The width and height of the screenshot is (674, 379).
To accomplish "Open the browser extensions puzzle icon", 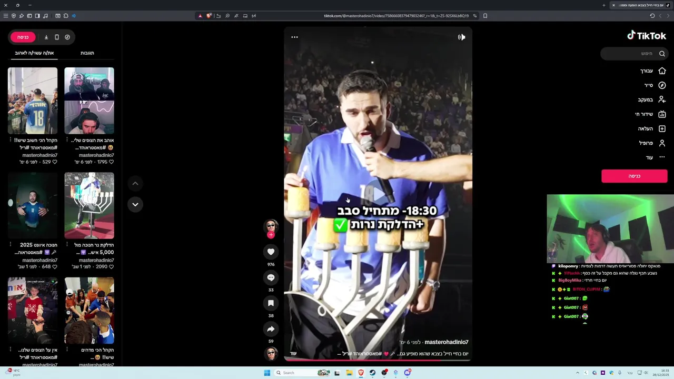I will (66, 16).
